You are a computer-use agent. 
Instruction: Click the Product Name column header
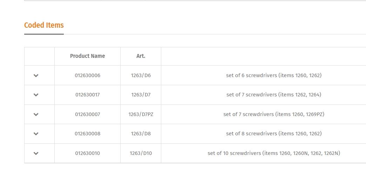coord(87,56)
